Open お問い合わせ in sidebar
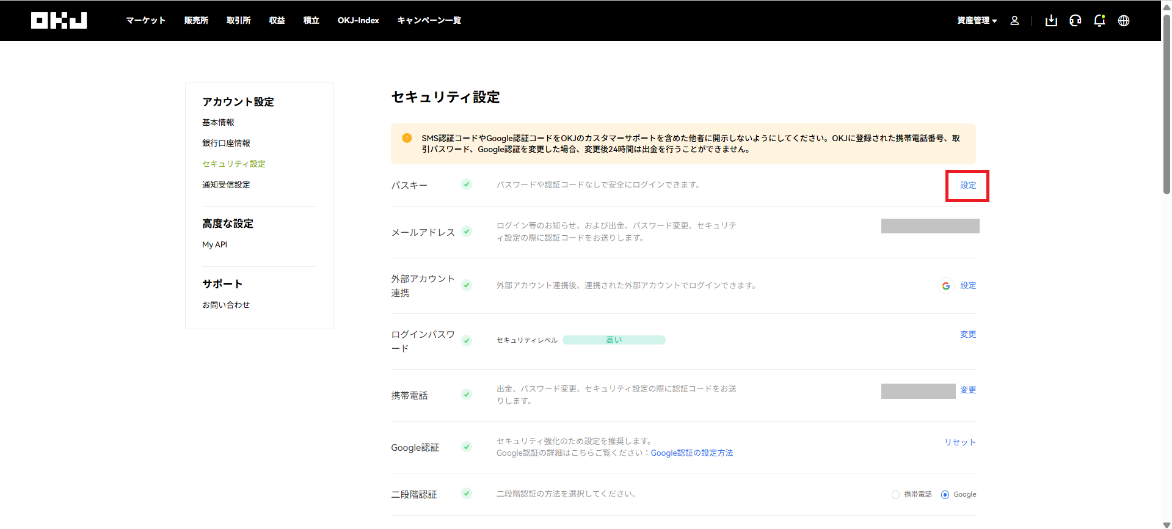 coord(226,305)
